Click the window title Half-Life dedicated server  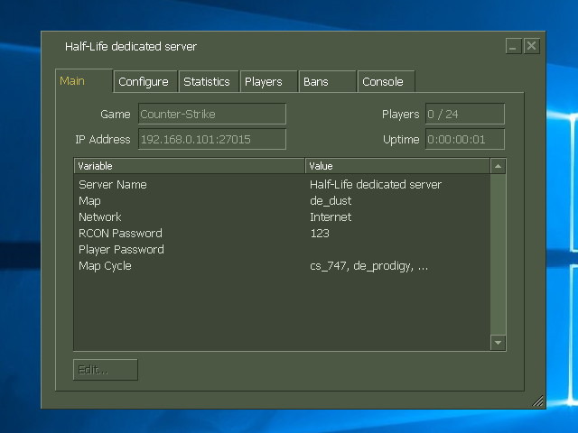[131, 46]
